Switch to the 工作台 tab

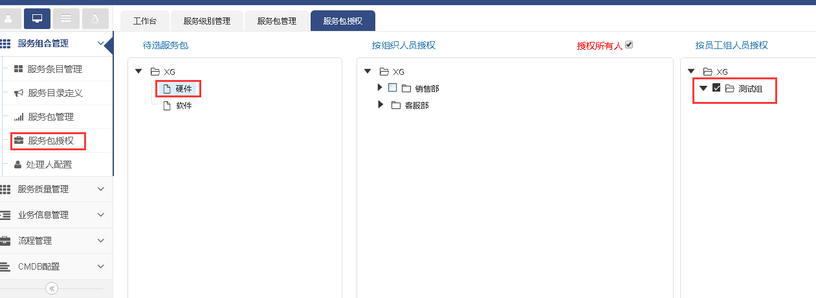coord(146,21)
